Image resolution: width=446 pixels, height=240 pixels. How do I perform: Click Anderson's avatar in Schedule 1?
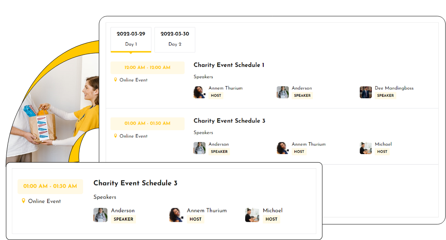283,92
